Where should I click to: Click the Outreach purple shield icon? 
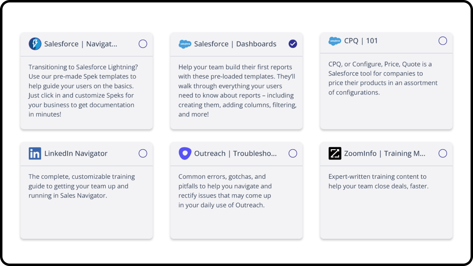tap(185, 153)
